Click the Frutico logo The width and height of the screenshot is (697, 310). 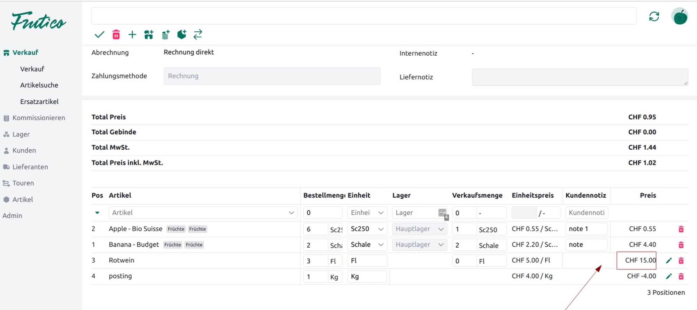pyautogui.click(x=38, y=22)
